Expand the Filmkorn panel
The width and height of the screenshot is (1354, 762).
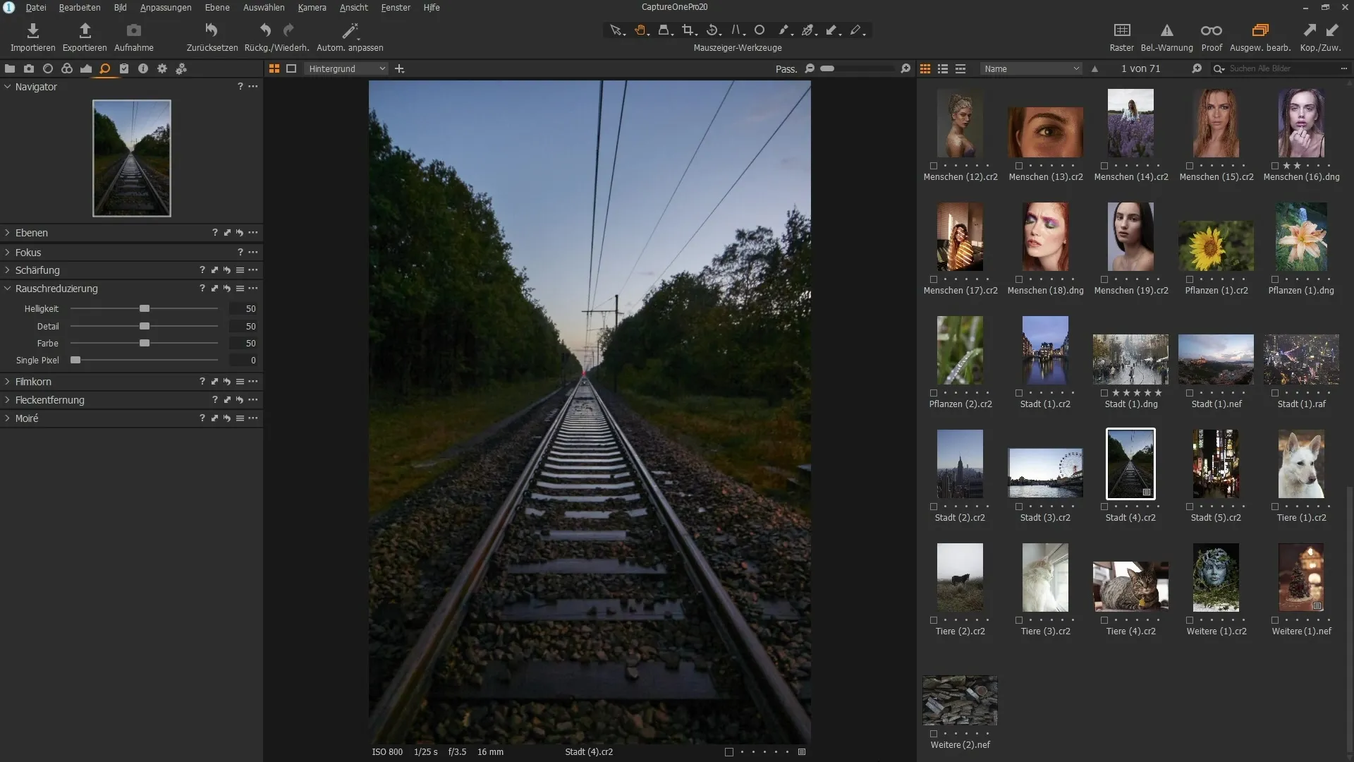pyautogui.click(x=8, y=382)
